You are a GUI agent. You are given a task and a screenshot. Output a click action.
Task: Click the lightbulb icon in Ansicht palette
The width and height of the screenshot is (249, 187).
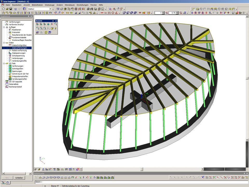(x=56, y=28)
